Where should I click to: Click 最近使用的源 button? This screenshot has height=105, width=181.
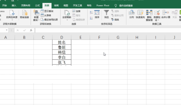pyautogui.click(x=49, y=20)
